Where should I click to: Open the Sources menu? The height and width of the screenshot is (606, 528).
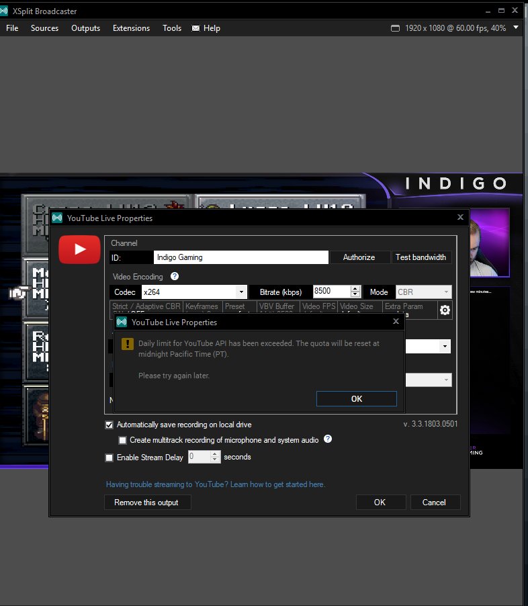44,28
